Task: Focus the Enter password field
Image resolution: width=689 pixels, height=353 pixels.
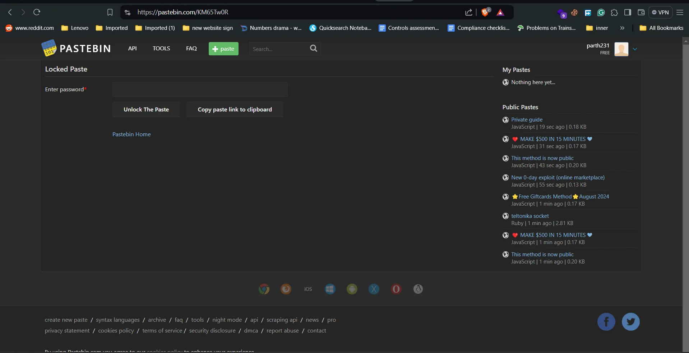Action: point(200,90)
